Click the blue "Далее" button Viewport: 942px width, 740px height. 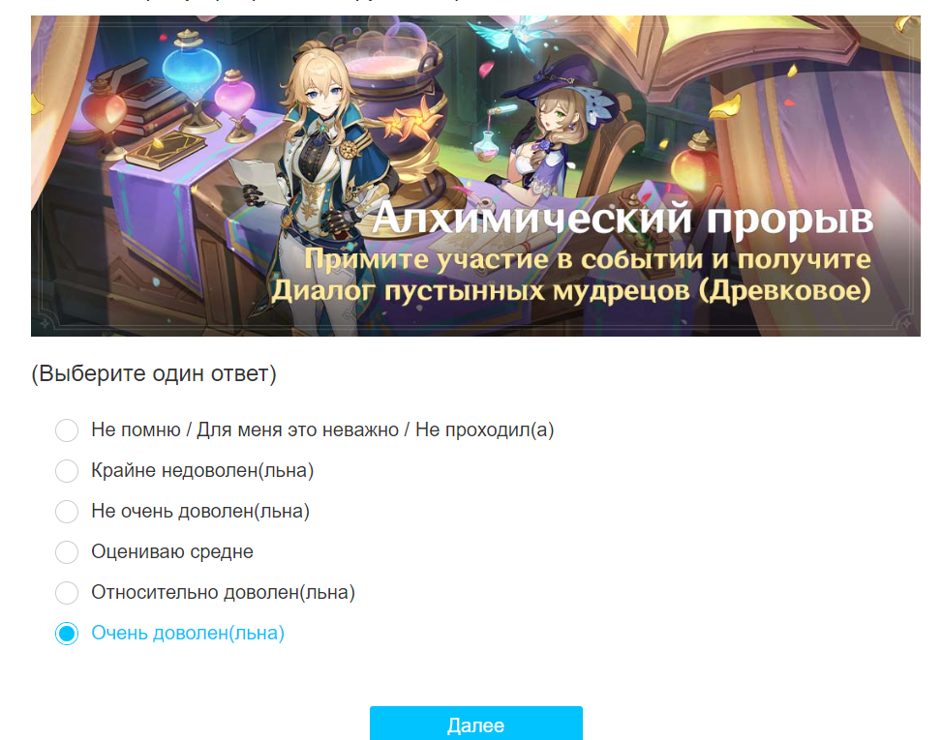475,724
